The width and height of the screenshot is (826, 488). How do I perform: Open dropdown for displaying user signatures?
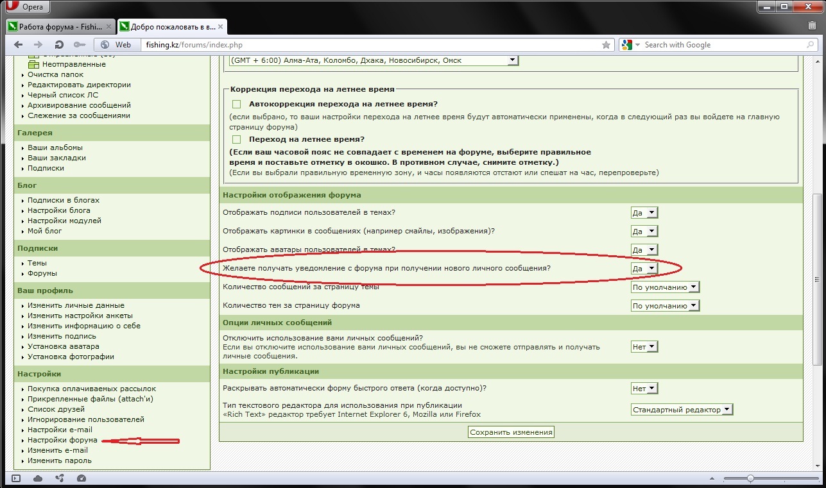[644, 213]
